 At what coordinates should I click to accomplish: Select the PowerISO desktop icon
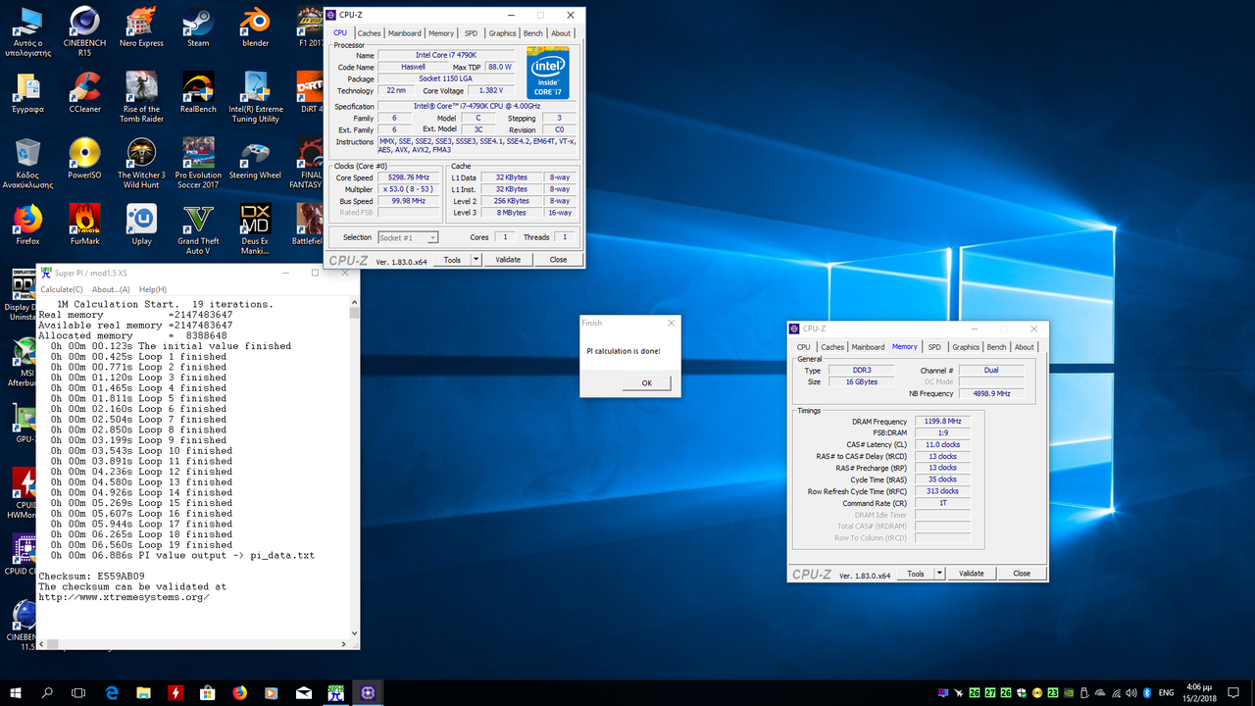point(84,159)
